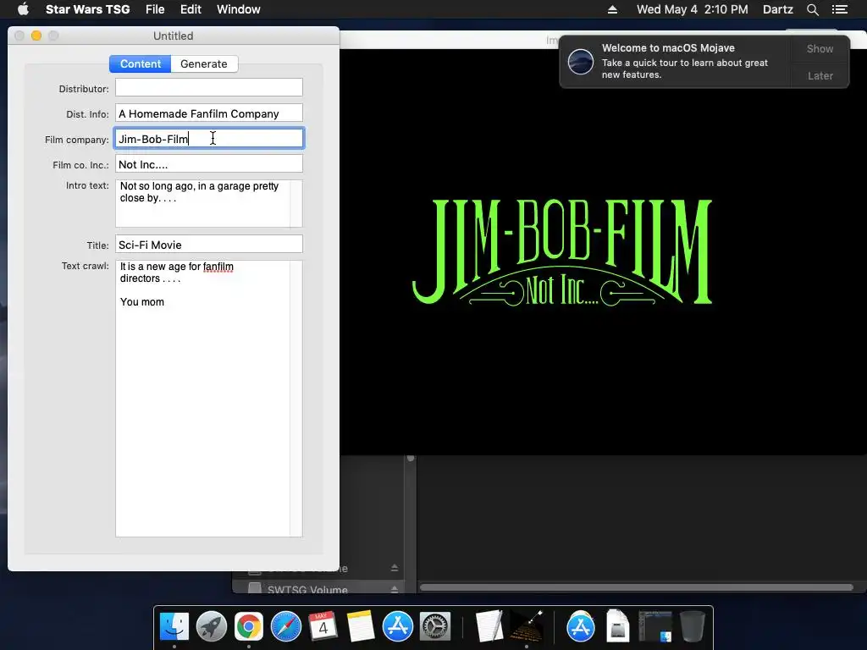Click the Title field with Sci-Fi Movie
Viewport: 867px width, 650px height.
tap(209, 244)
